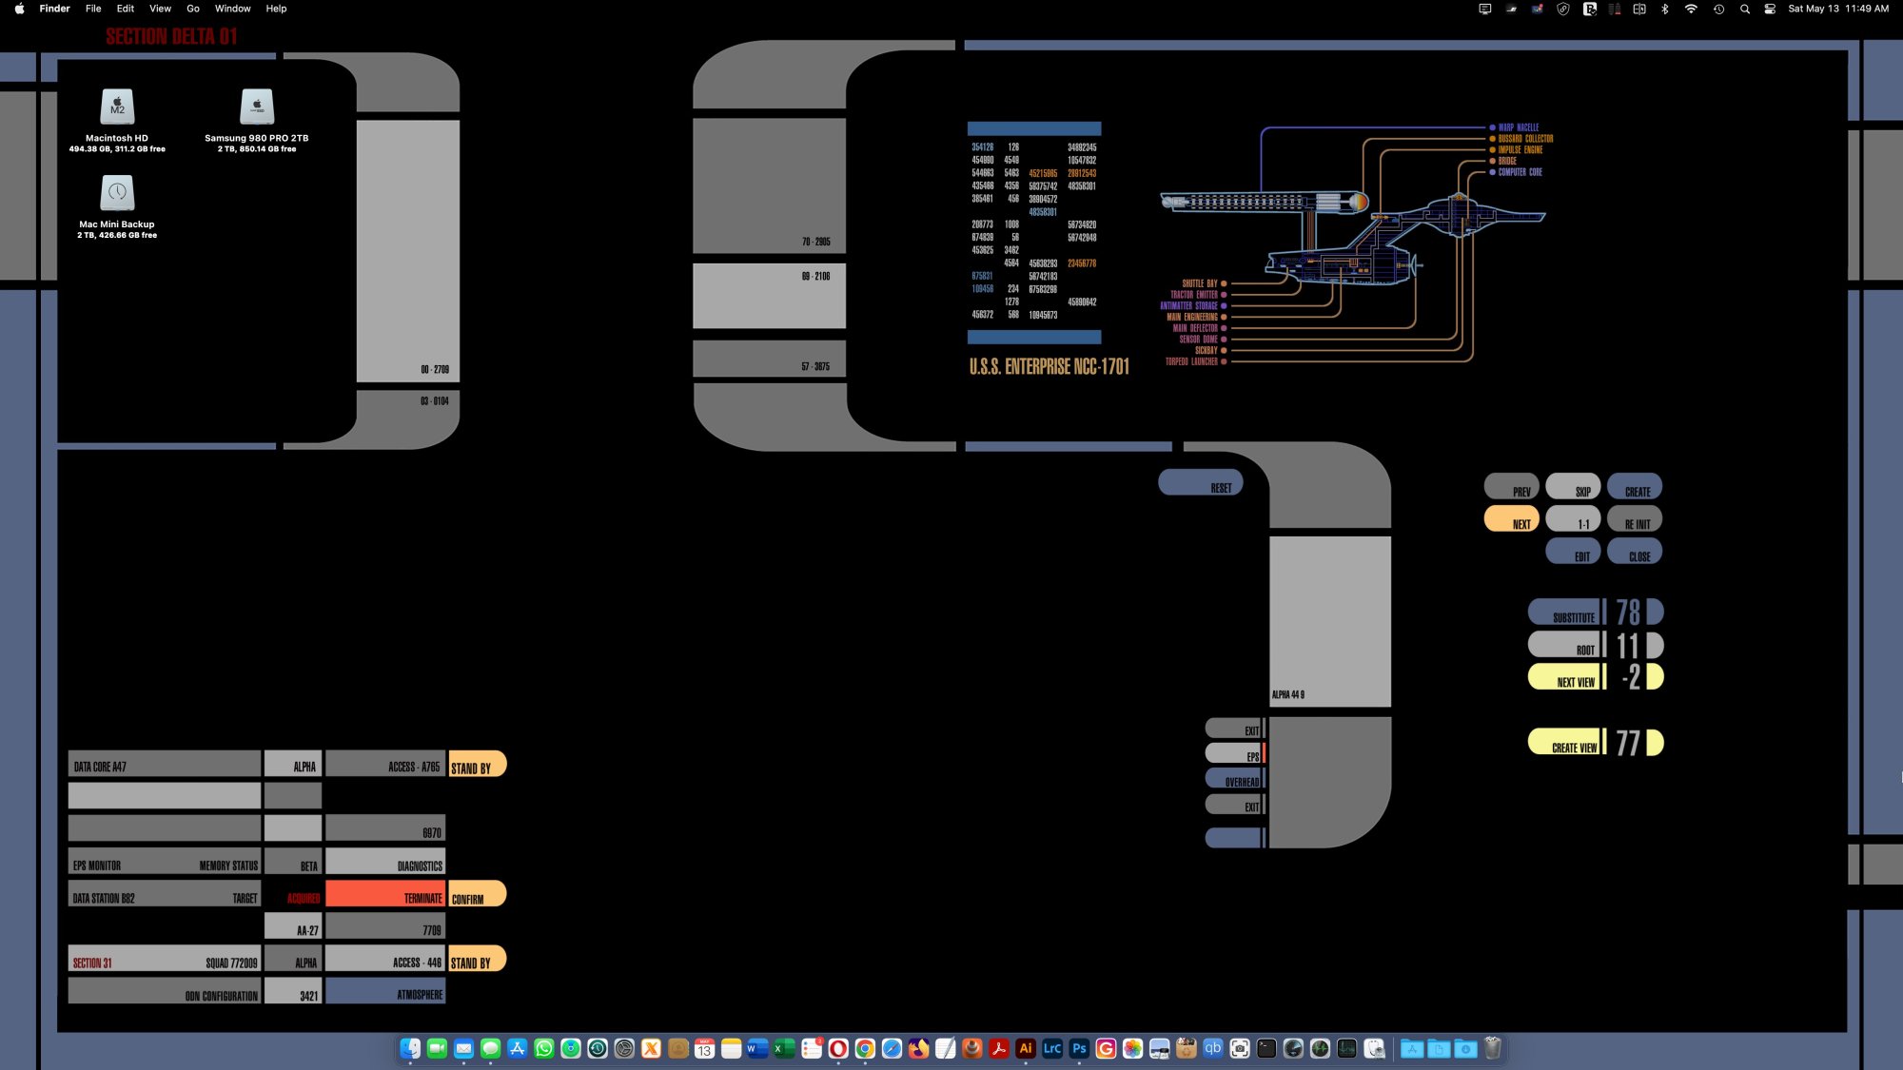Open Time Machine menu bar status icon
This screenshot has width=1903, height=1070.
click(1718, 9)
